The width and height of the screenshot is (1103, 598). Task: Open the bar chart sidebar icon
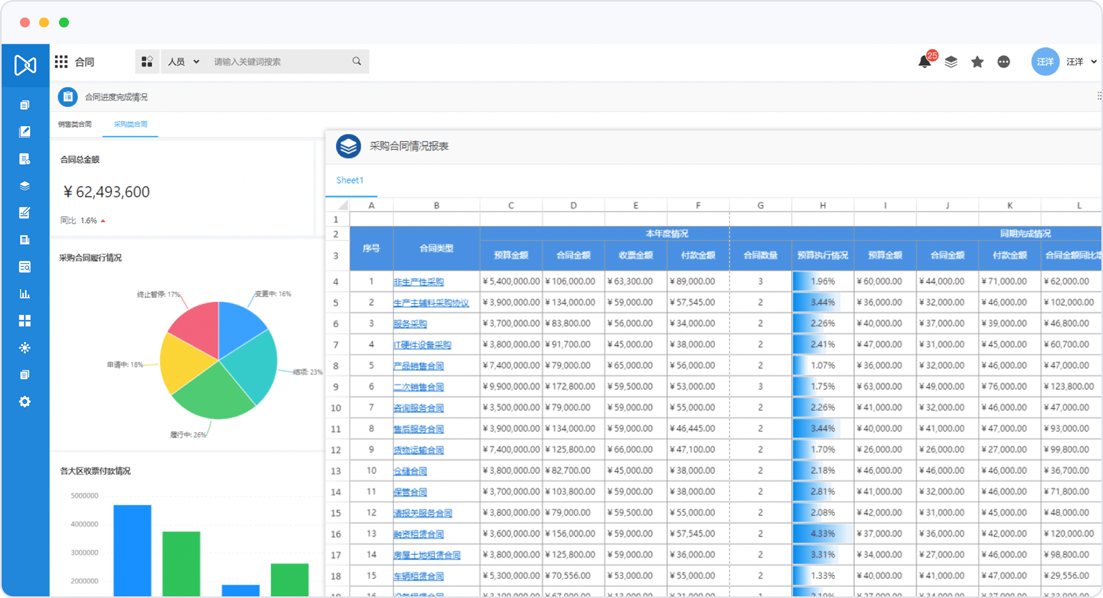point(25,293)
